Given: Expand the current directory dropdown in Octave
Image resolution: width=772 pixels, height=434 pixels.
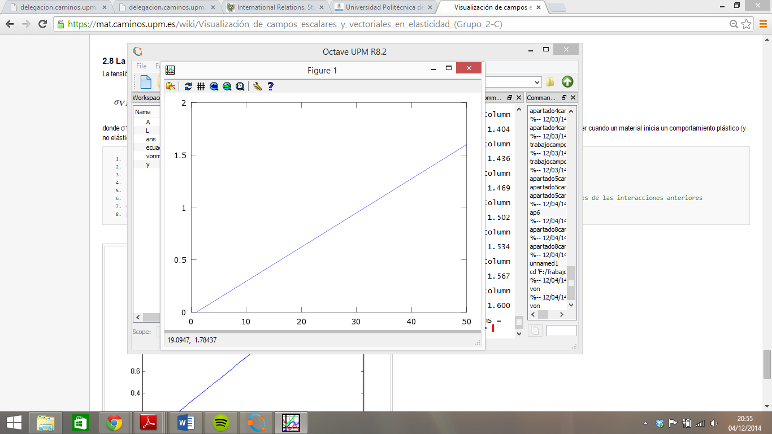Looking at the screenshot, I should point(536,82).
